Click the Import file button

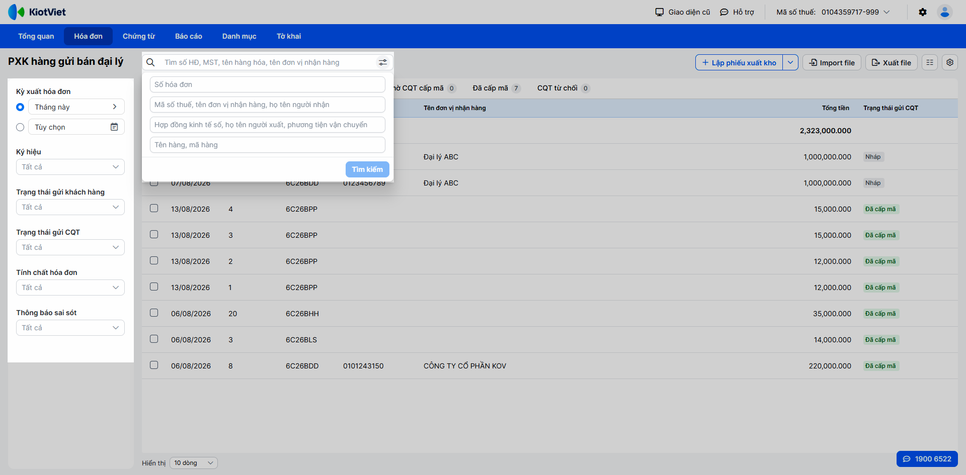click(832, 62)
